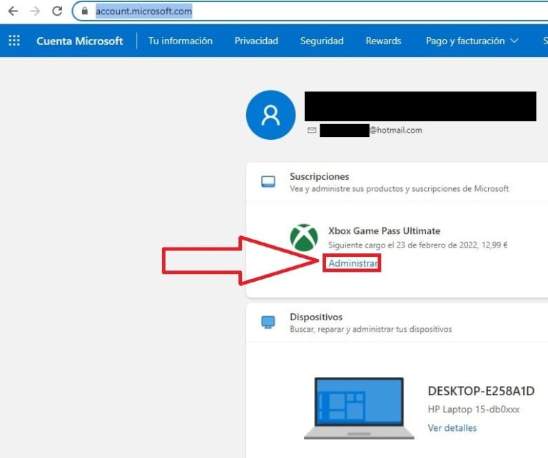548x458 pixels.
Task: Open Administrar for Xbox Game Pass
Action: click(x=352, y=263)
